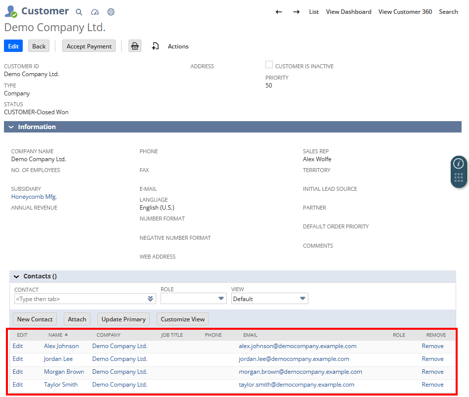Open the Contact field double-arrow dropdown
Screen dimensions: 469x397
(x=150, y=299)
